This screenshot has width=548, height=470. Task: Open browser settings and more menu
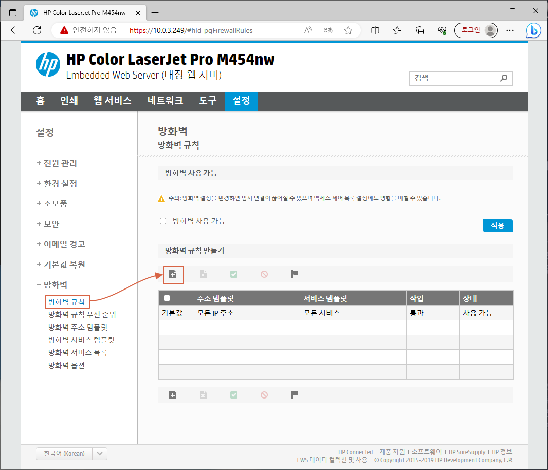(x=510, y=30)
